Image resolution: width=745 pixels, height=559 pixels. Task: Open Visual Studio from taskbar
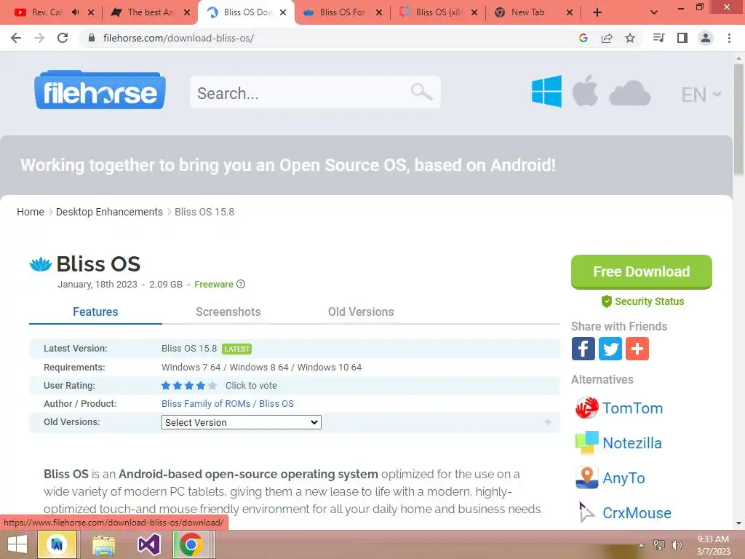pos(148,544)
